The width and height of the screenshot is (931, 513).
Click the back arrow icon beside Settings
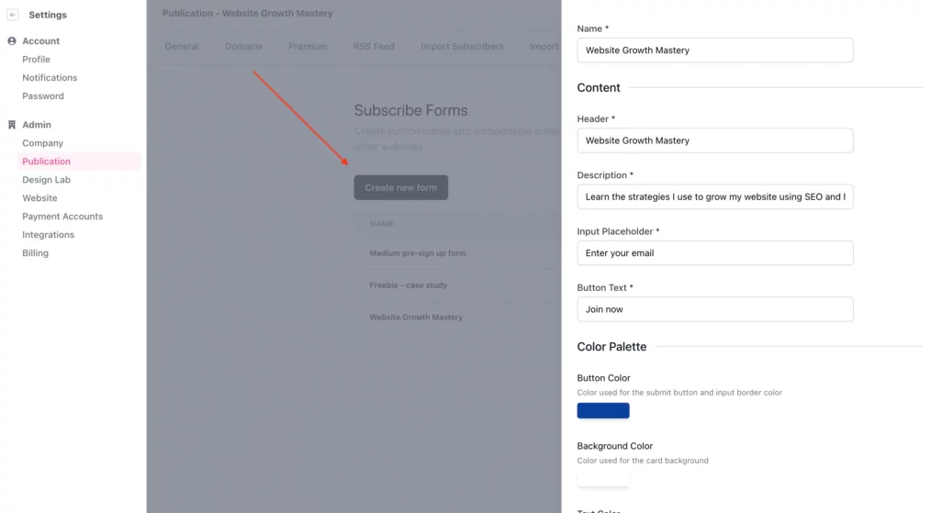[x=12, y=15]
